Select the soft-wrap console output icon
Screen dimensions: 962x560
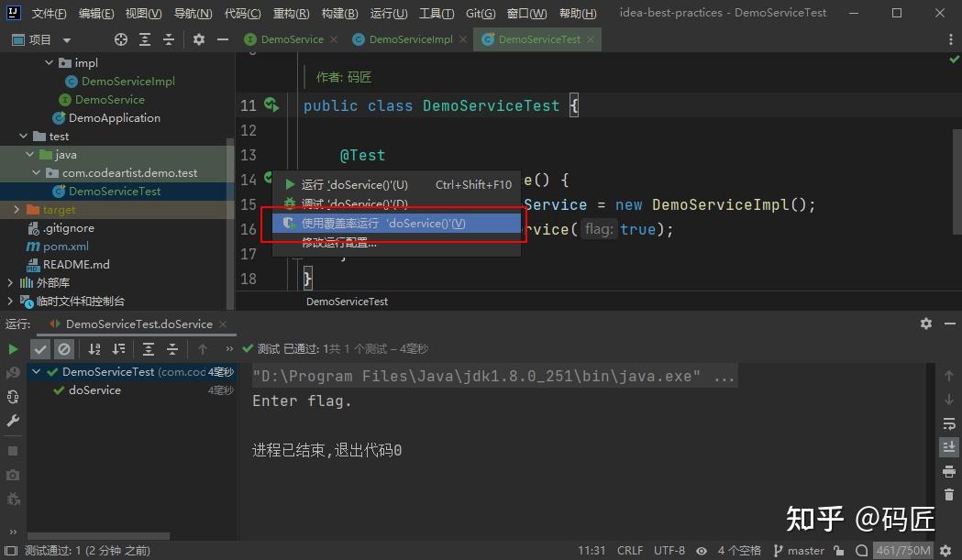point(949,423)
